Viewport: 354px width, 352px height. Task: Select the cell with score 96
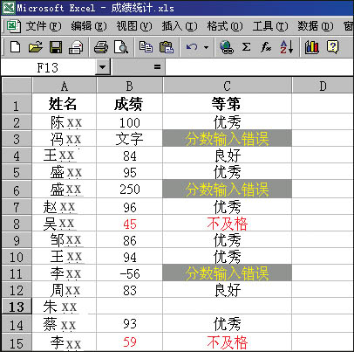(129, 207)
